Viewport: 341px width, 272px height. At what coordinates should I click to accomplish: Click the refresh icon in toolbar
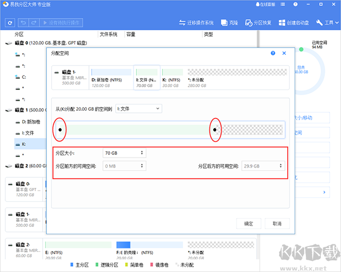tap(10, 22)
